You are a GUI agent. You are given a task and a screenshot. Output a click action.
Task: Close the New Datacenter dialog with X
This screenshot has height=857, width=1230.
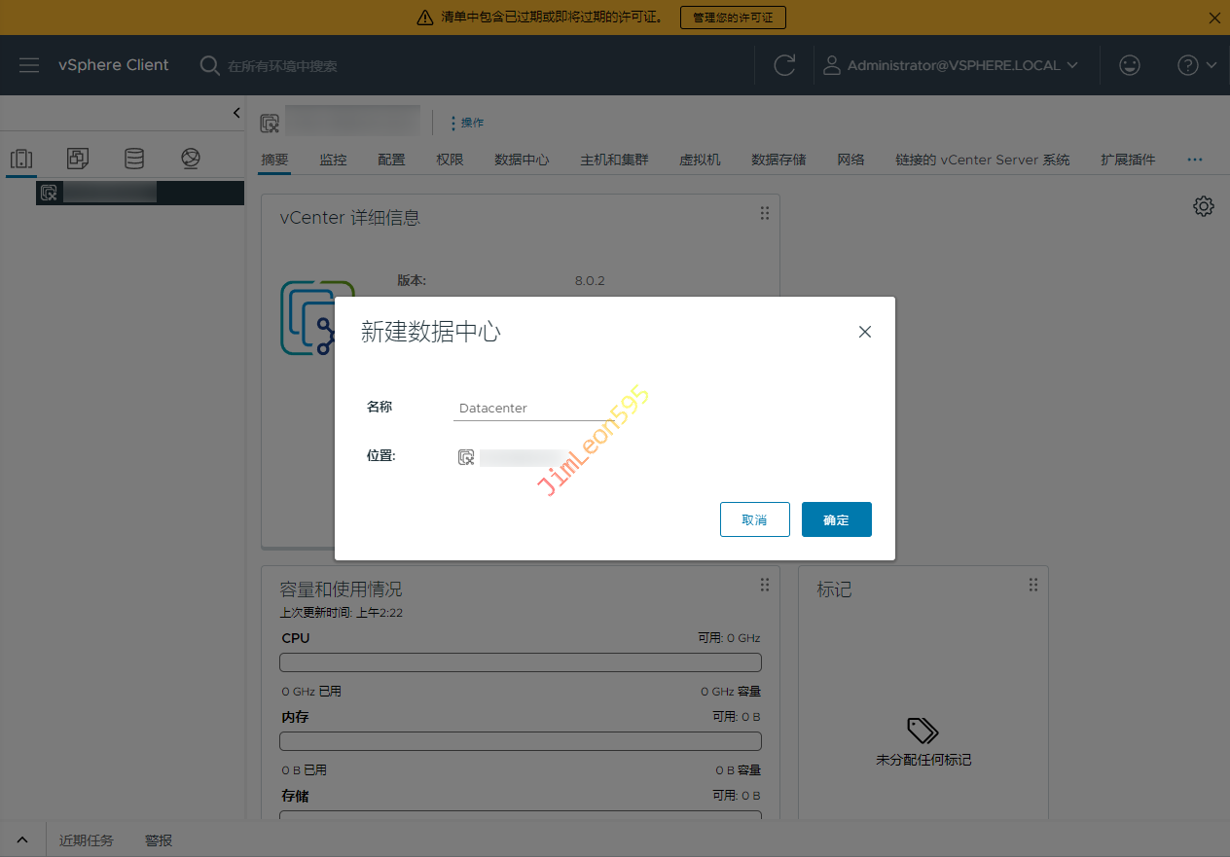pos(864,332)
